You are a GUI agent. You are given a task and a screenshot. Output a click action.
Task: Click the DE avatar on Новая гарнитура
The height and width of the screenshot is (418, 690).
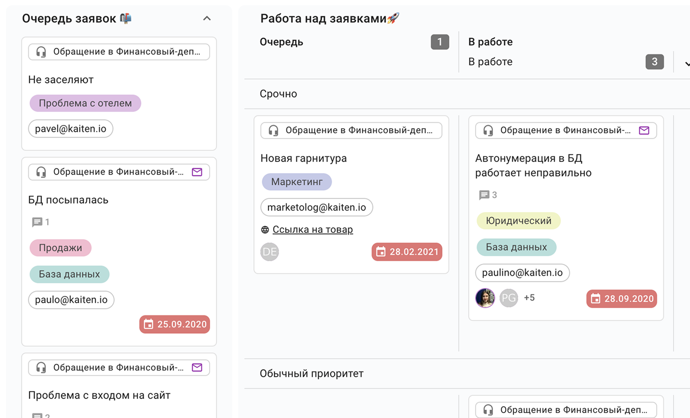pos(270,252)
